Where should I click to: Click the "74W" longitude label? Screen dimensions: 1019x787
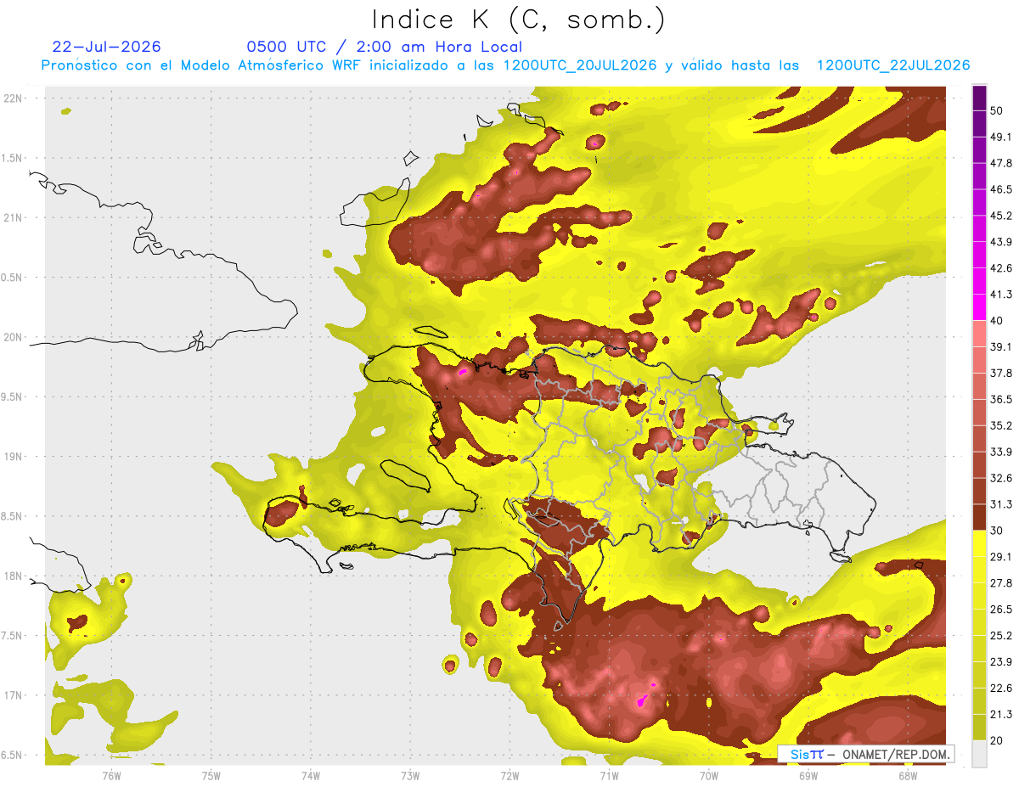[310, 775]
